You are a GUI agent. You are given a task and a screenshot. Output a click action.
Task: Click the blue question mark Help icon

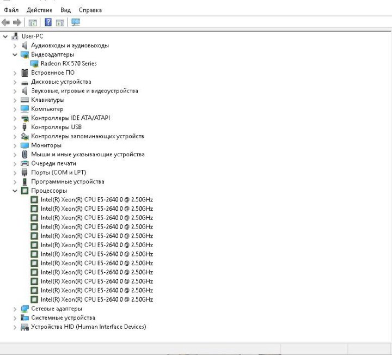tap(48, 22)
